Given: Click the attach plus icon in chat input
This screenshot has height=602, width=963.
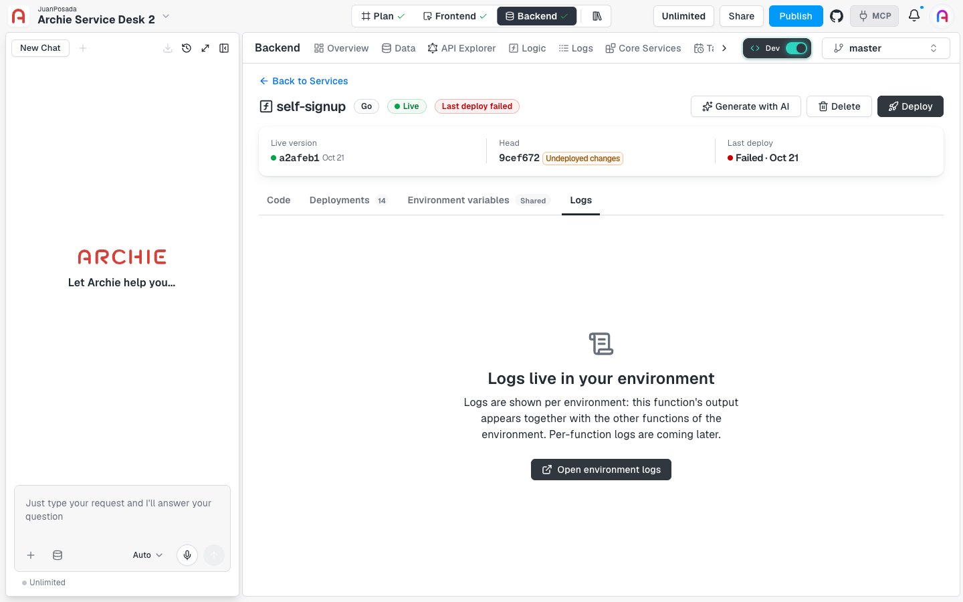Looking at the screenshot, I should tap(31, 555).
